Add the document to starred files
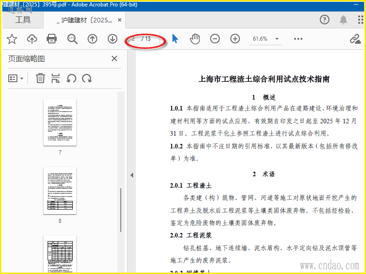Image resolution: width=366 pixels, height=274 pixels. pyautogui.click(x=12, y=39)
